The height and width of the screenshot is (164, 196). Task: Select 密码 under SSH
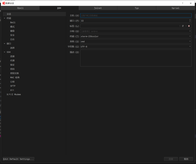point(12,69)
